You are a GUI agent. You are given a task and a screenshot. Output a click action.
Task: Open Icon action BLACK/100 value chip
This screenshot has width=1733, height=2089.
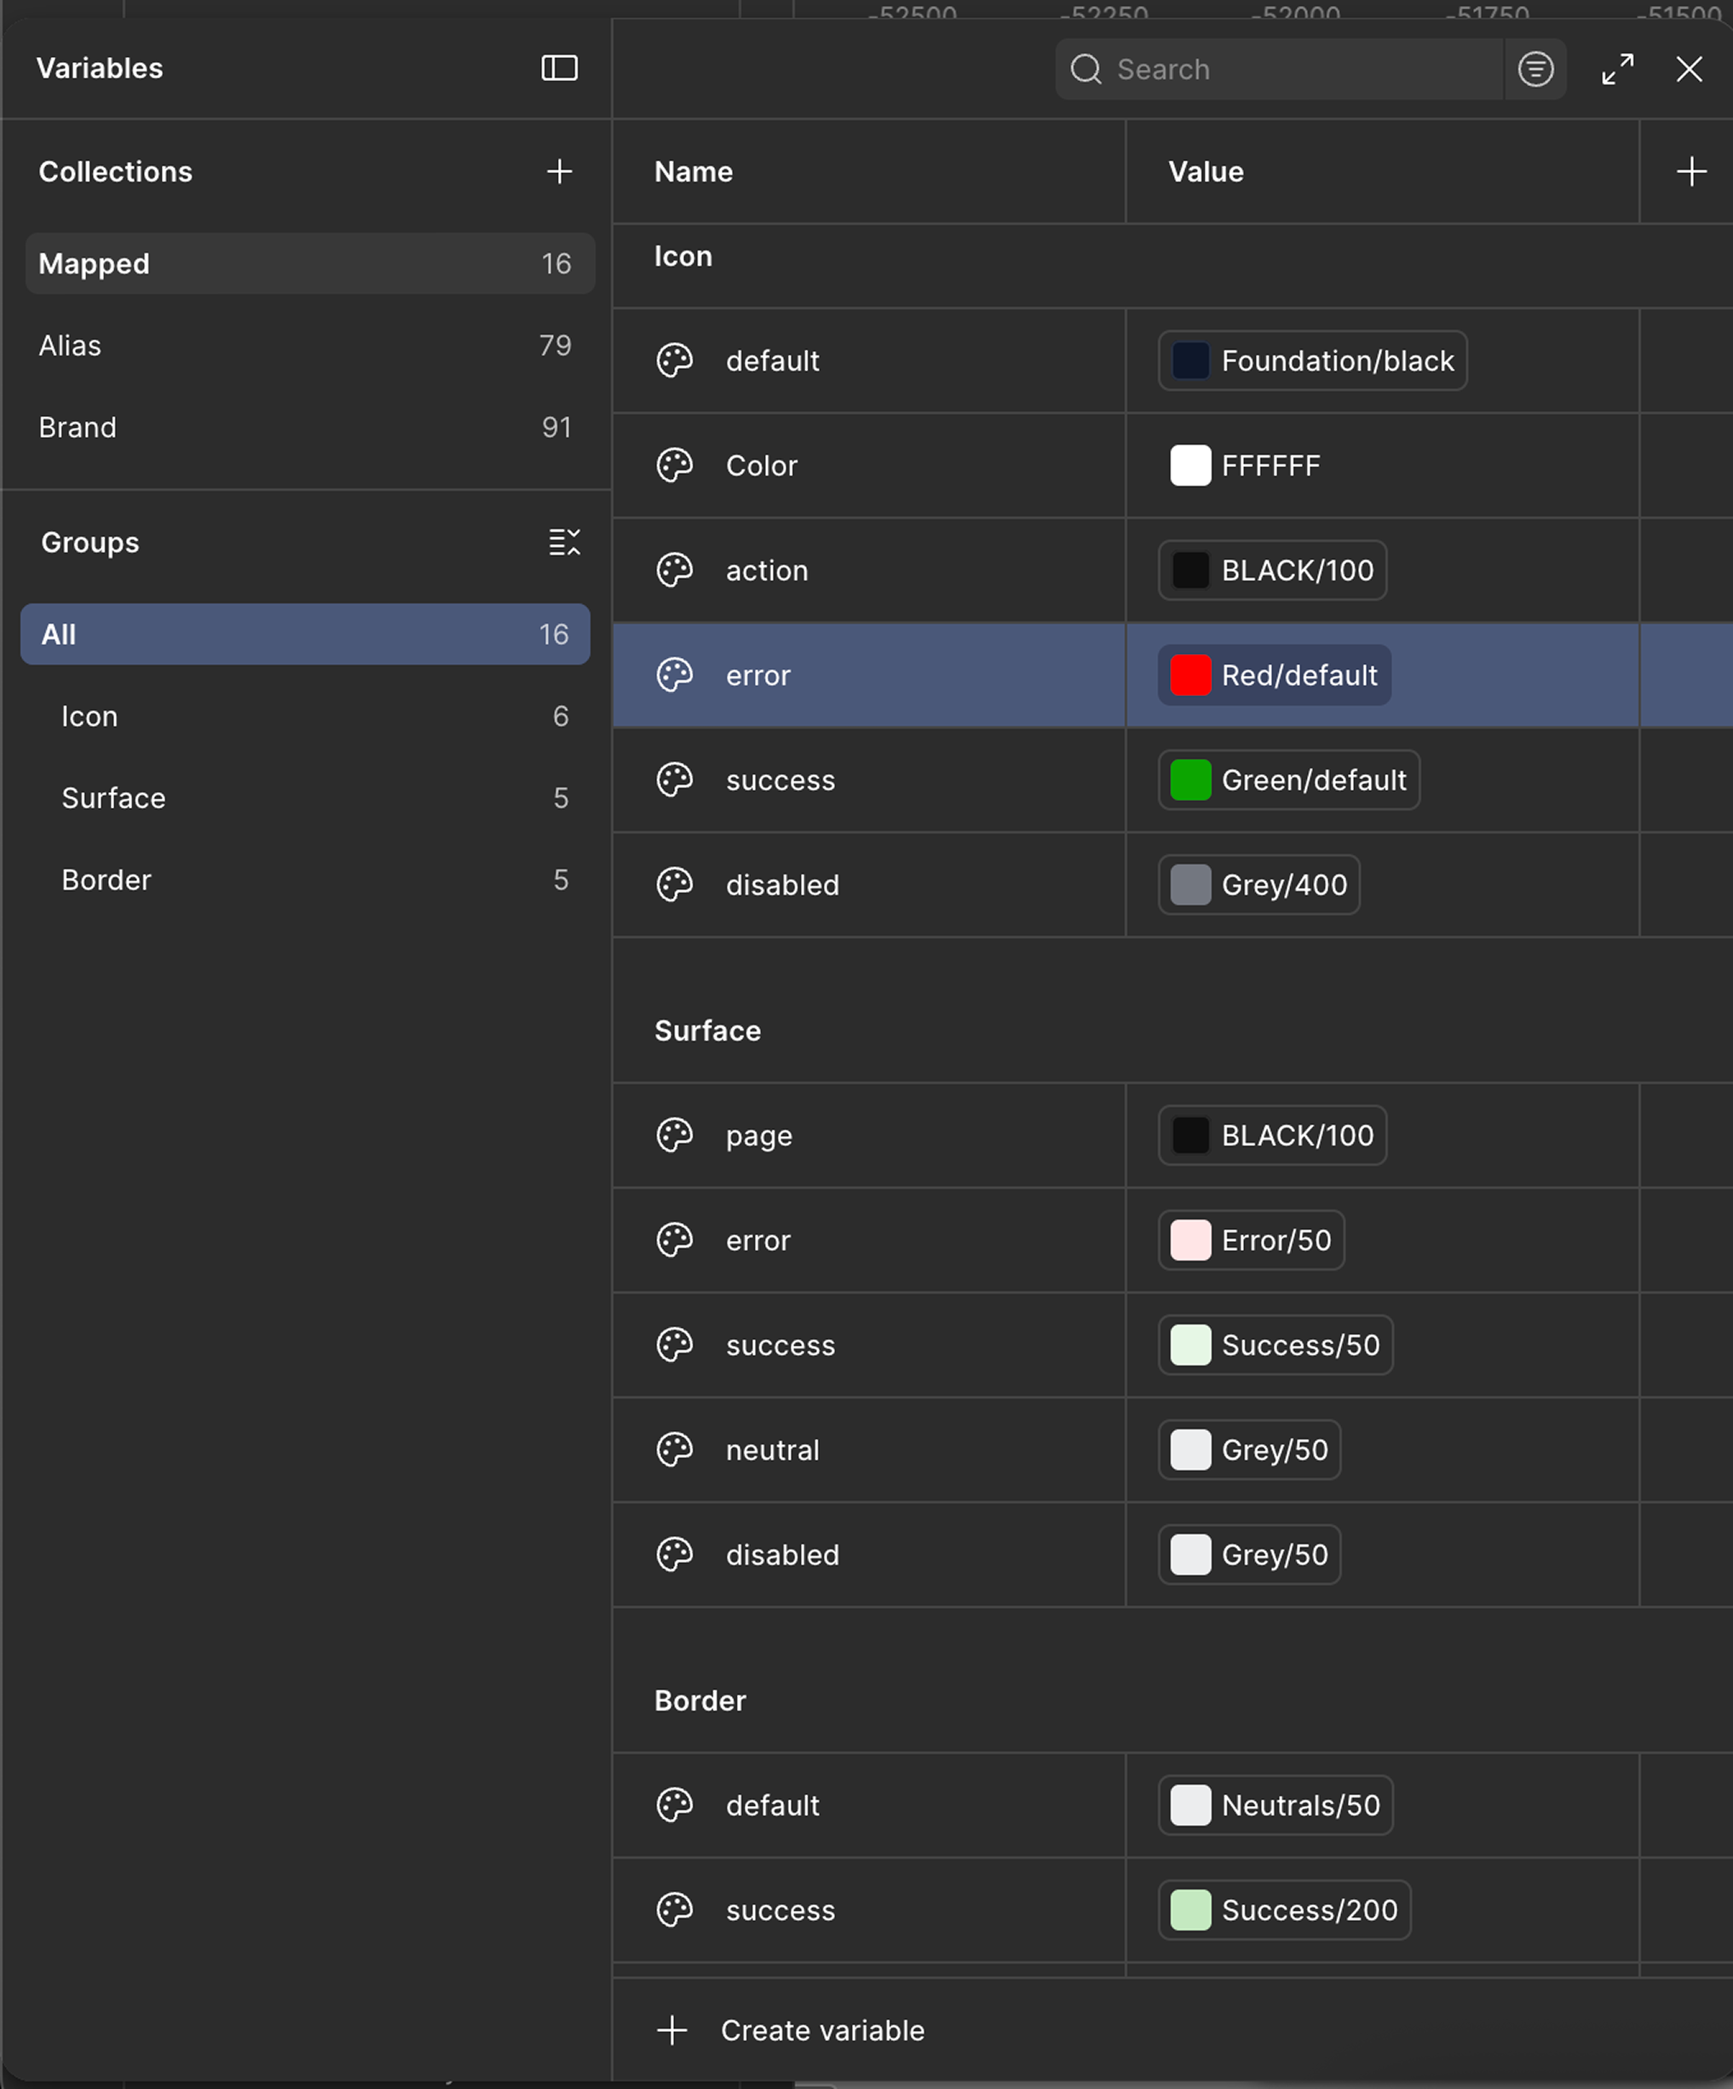coord(1272,570)
